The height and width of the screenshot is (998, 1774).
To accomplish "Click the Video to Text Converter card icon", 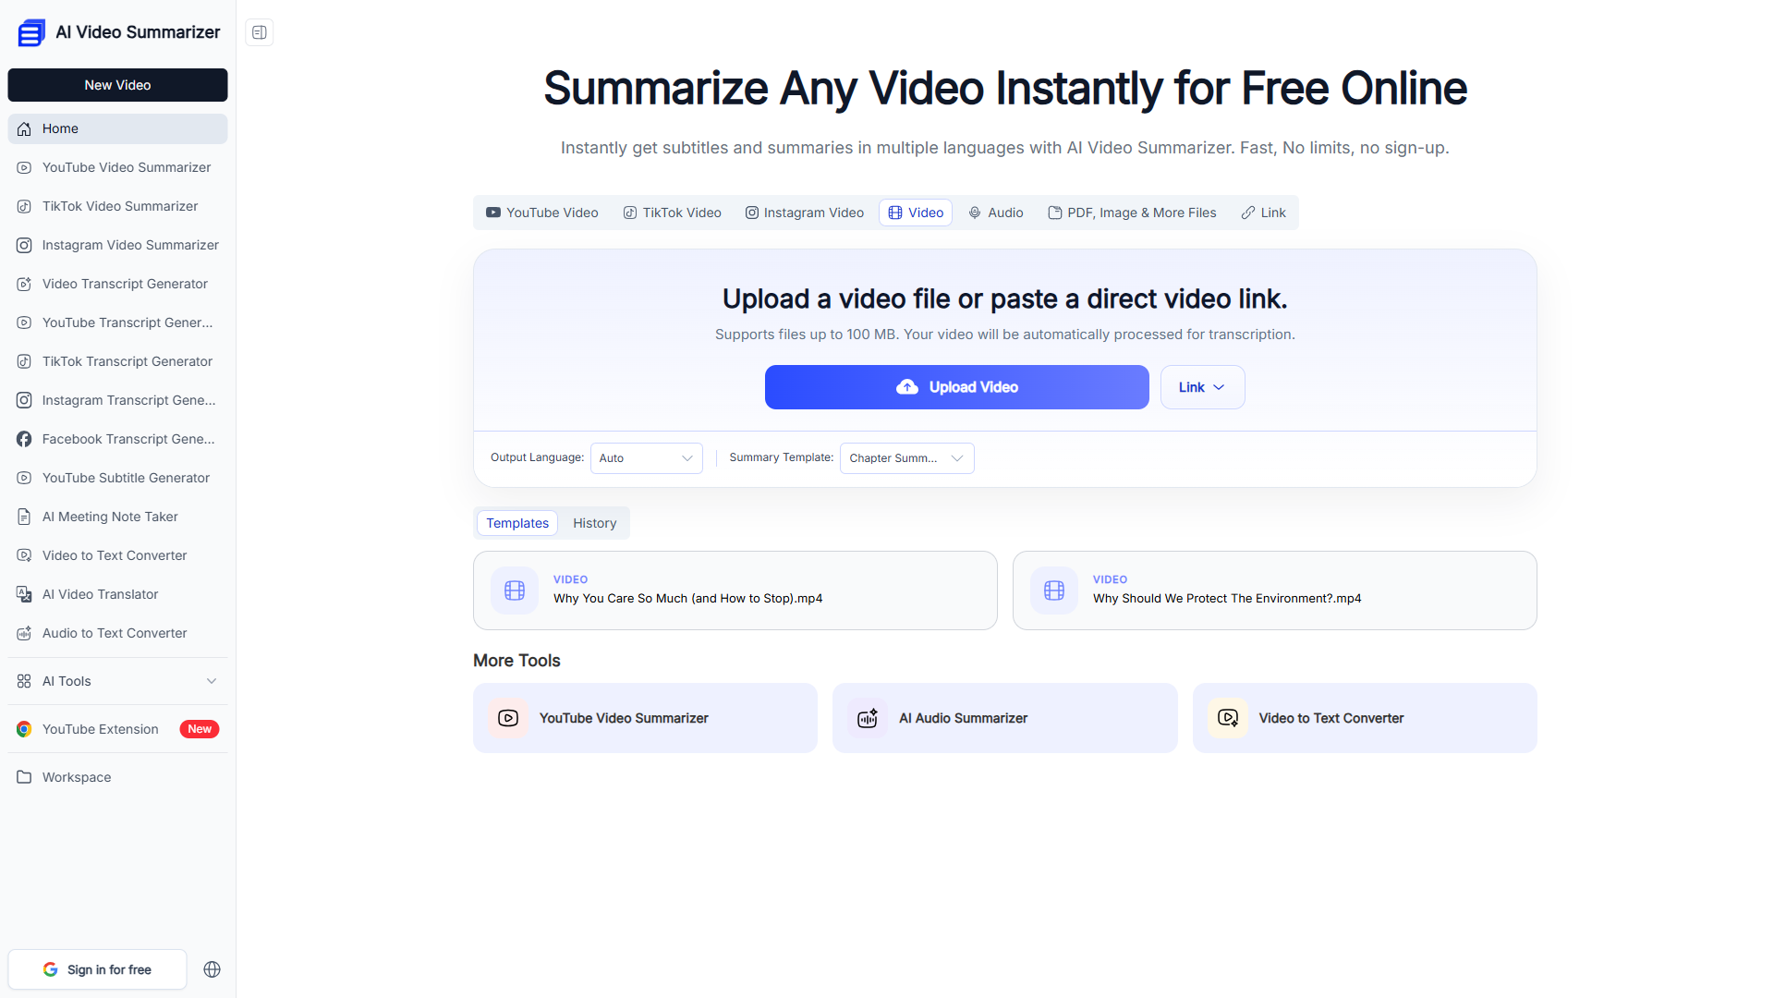I will [1228, 718].
